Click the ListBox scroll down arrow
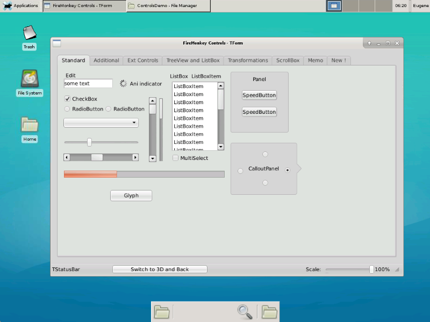The width and height of the screenshot is (430, 322). (221, 147)
